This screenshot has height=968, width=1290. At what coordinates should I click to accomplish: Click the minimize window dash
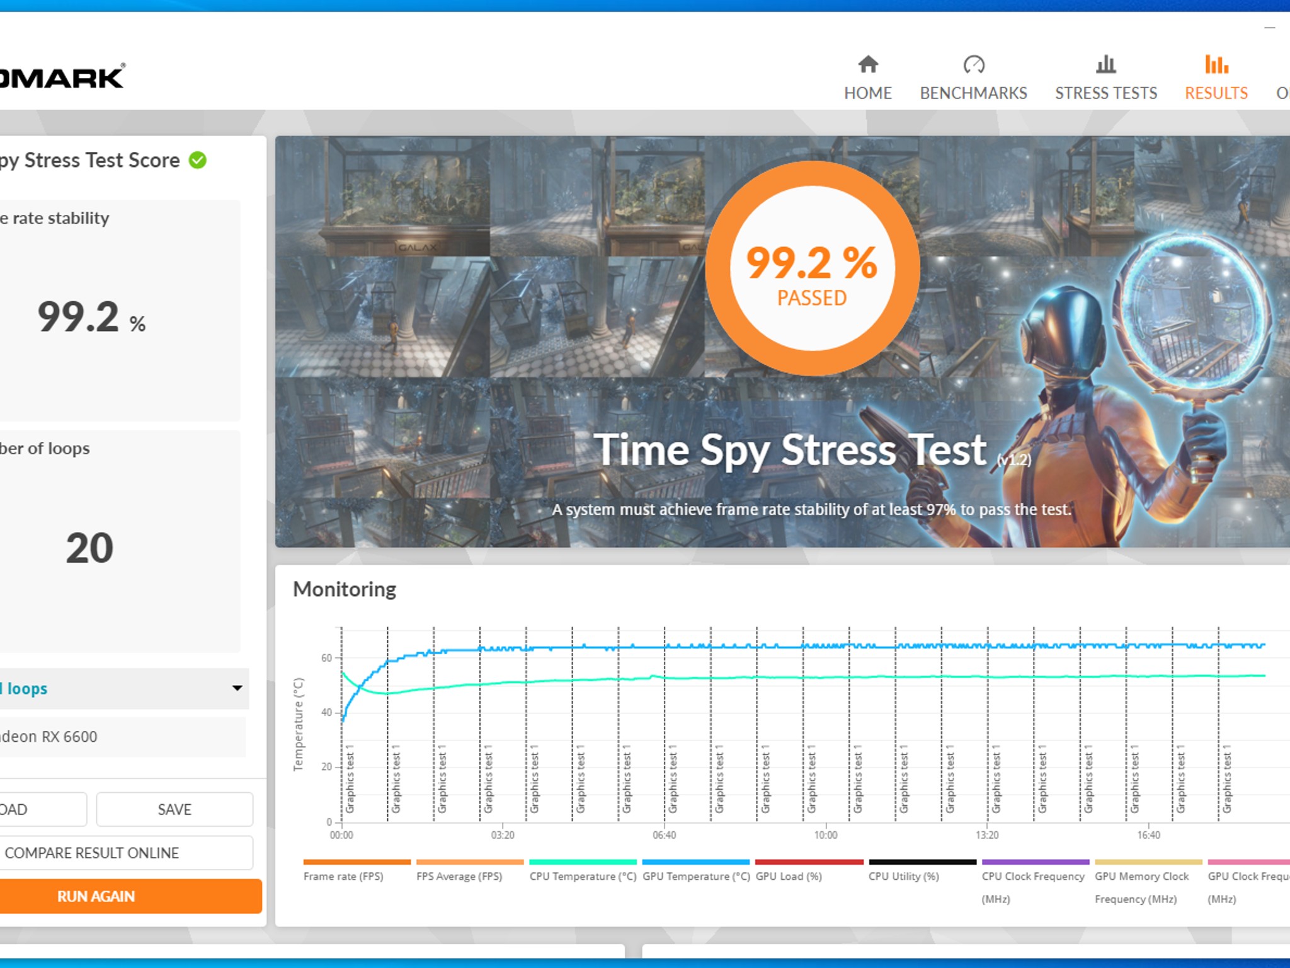(x=1269, y=28)
